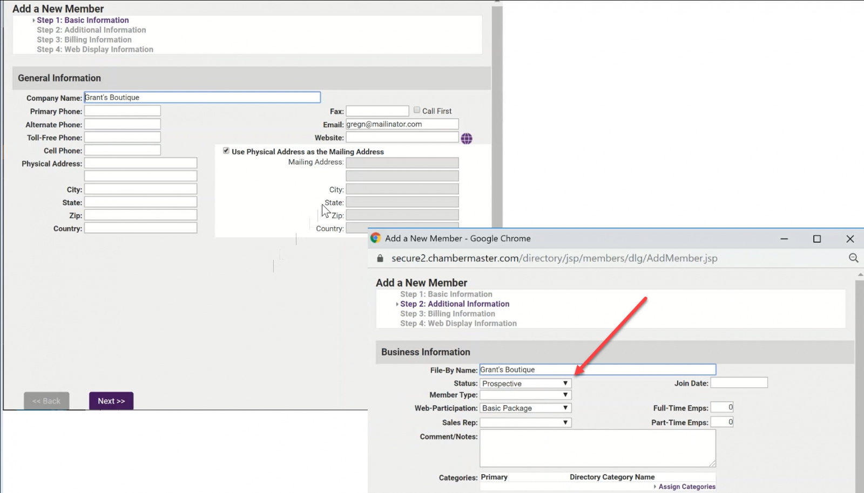
Task: Expand the Sales Rep dropdown
Action: 525,423
